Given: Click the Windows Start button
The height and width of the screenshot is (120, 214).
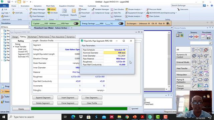Looking at the screenshot, I should (x=4, y=117).
